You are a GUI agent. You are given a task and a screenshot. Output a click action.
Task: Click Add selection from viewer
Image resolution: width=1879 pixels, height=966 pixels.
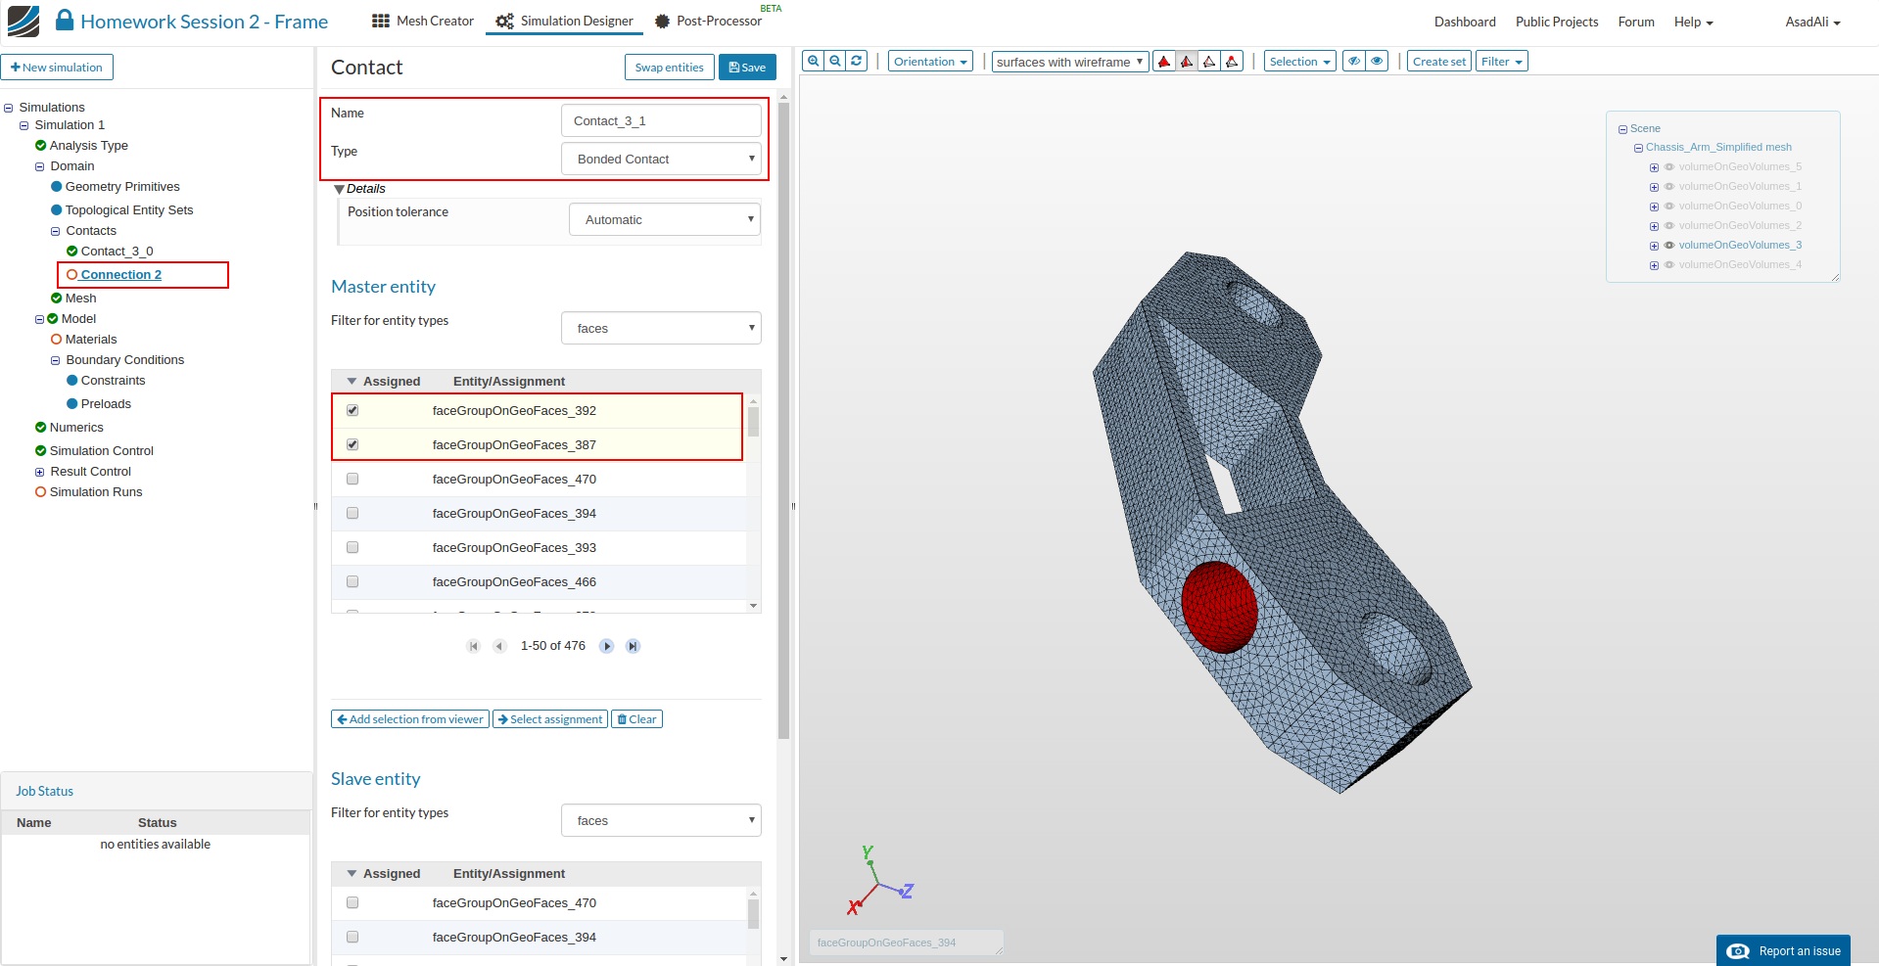410,719
